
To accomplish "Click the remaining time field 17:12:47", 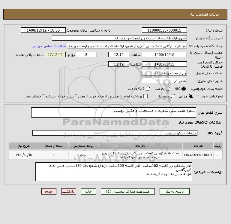I will [55, 54].
